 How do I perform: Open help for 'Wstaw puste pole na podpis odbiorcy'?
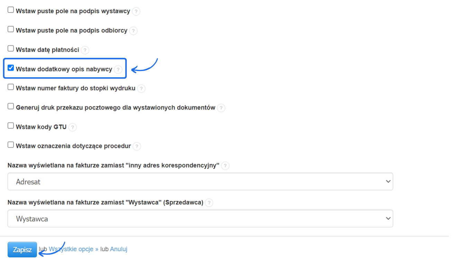(133, 30)
